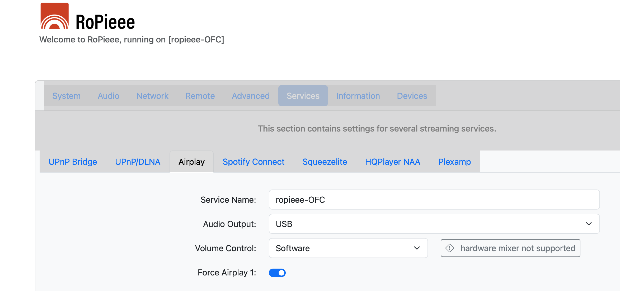Click the Service Name input field
The height and width of the screenshot is (291, 620).
434,200
